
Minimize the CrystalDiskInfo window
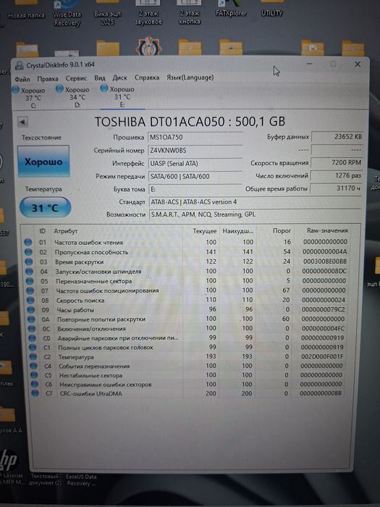coord(310,64)
